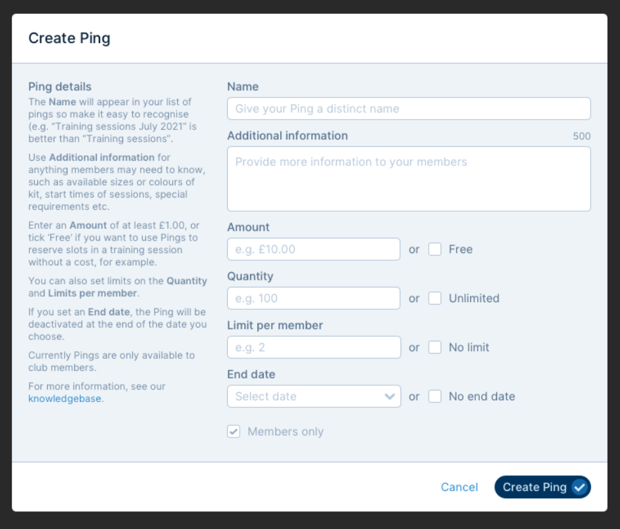Check the No limit option for member limits

coord(435,347)
